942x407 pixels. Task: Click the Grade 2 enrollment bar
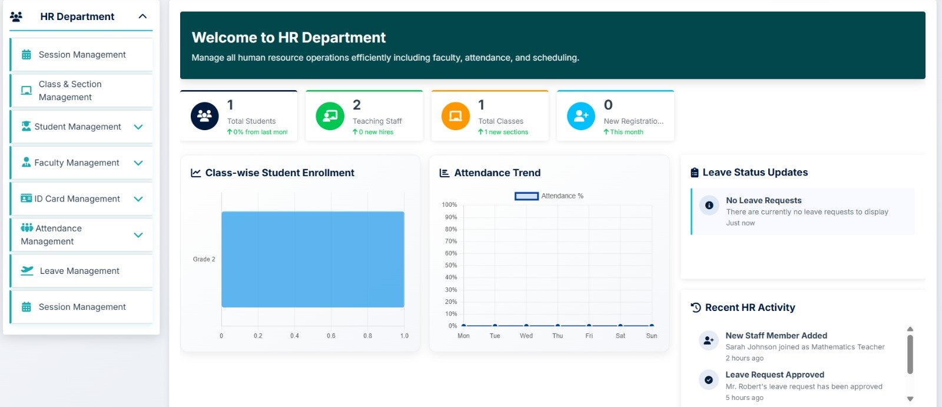click(313, 259)
